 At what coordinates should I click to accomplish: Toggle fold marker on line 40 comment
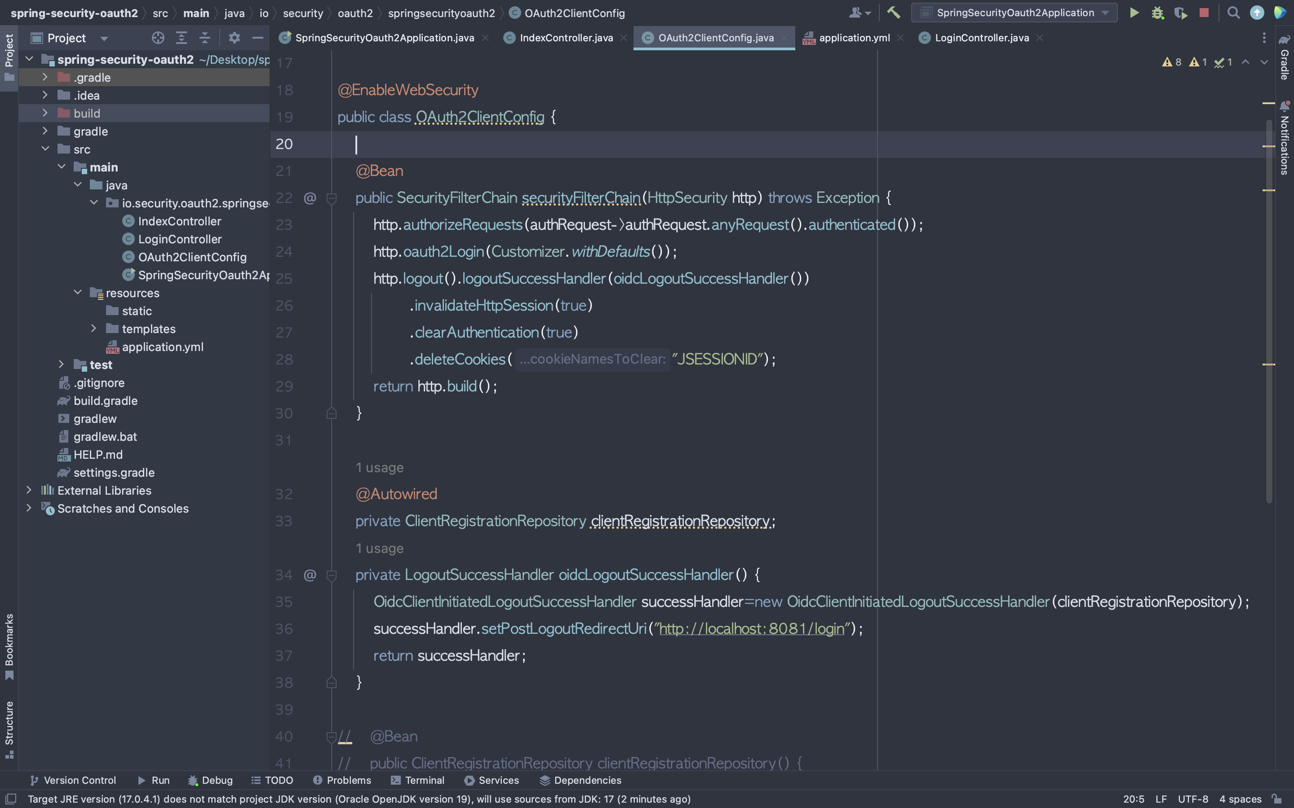tap(332, 737)
